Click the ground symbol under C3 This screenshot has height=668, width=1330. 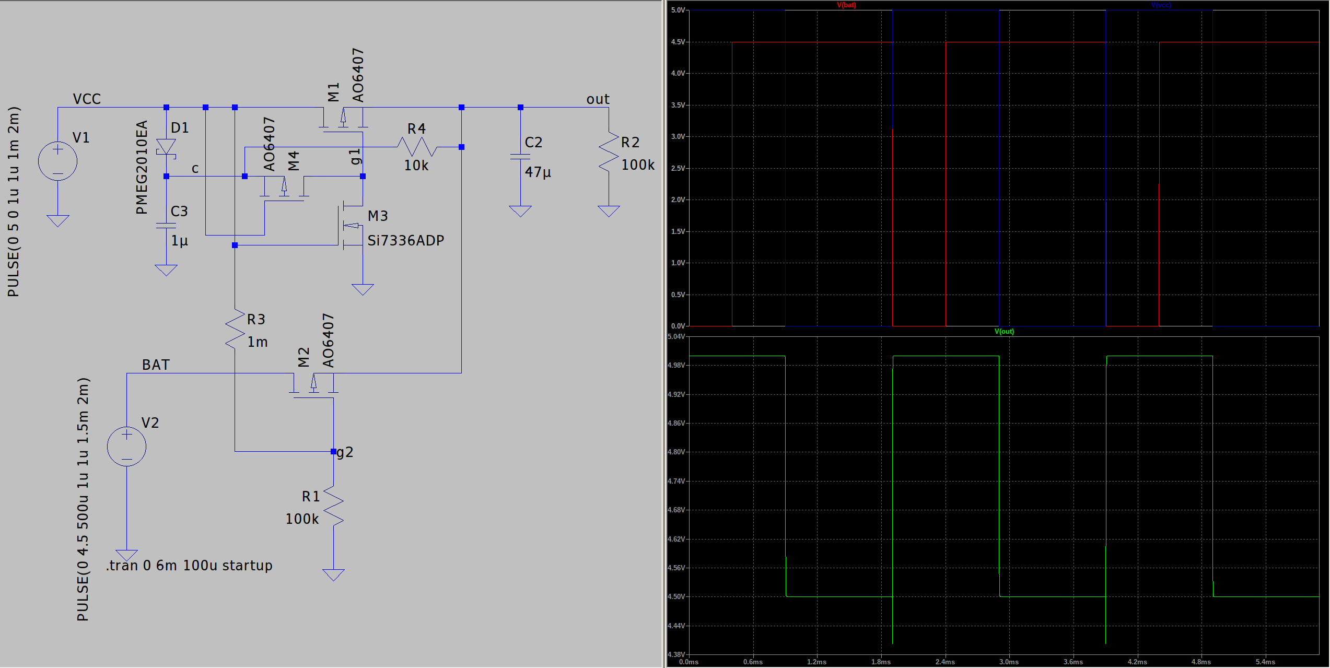tap(166, 271)
